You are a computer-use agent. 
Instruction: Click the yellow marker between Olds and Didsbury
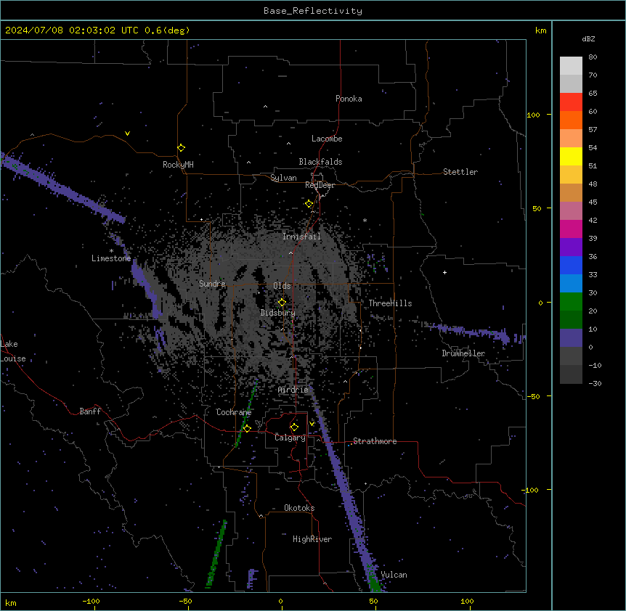point(282,303)
